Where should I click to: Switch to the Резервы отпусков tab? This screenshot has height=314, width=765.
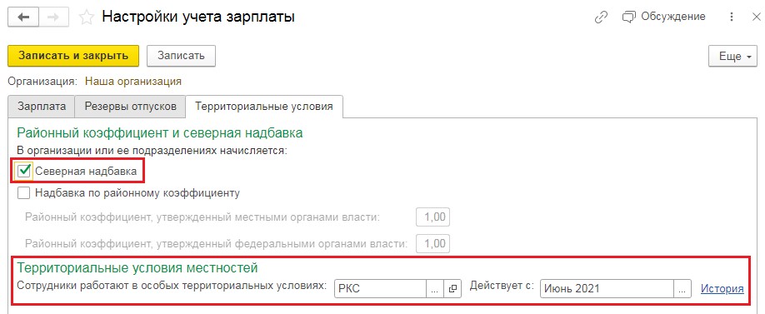point(130,107)
